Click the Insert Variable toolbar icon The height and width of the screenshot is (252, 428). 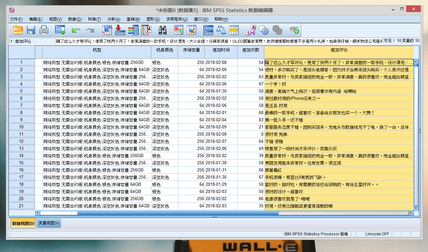tap(191, 30)
